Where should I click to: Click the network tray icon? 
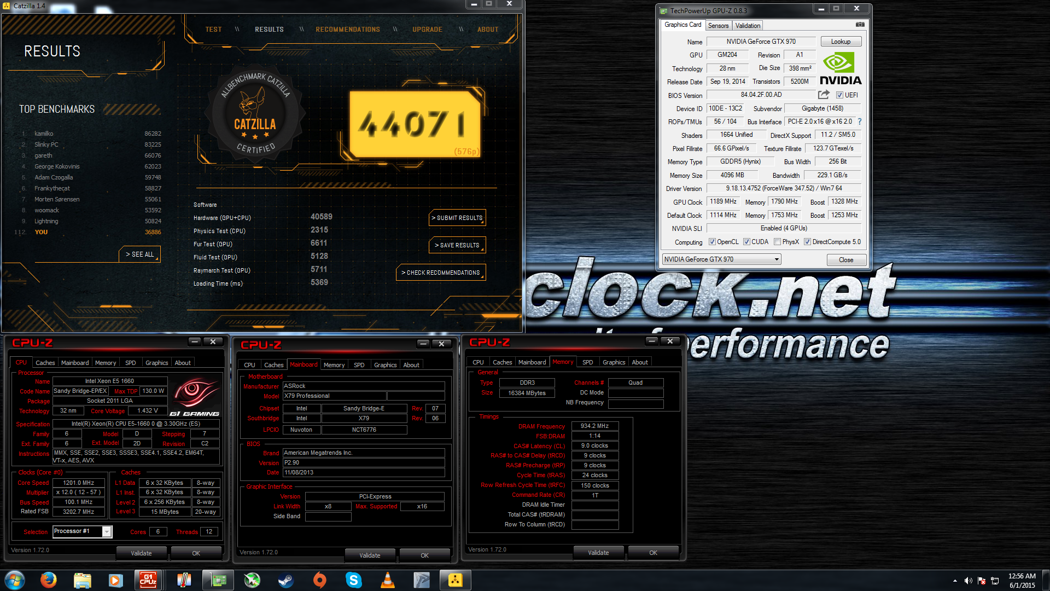pyautogui.click(x=995, y=581)
